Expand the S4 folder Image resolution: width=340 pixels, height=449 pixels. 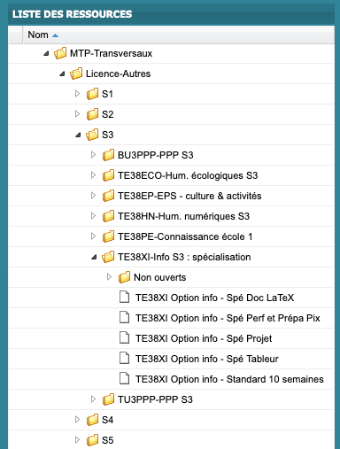point(77,420)
